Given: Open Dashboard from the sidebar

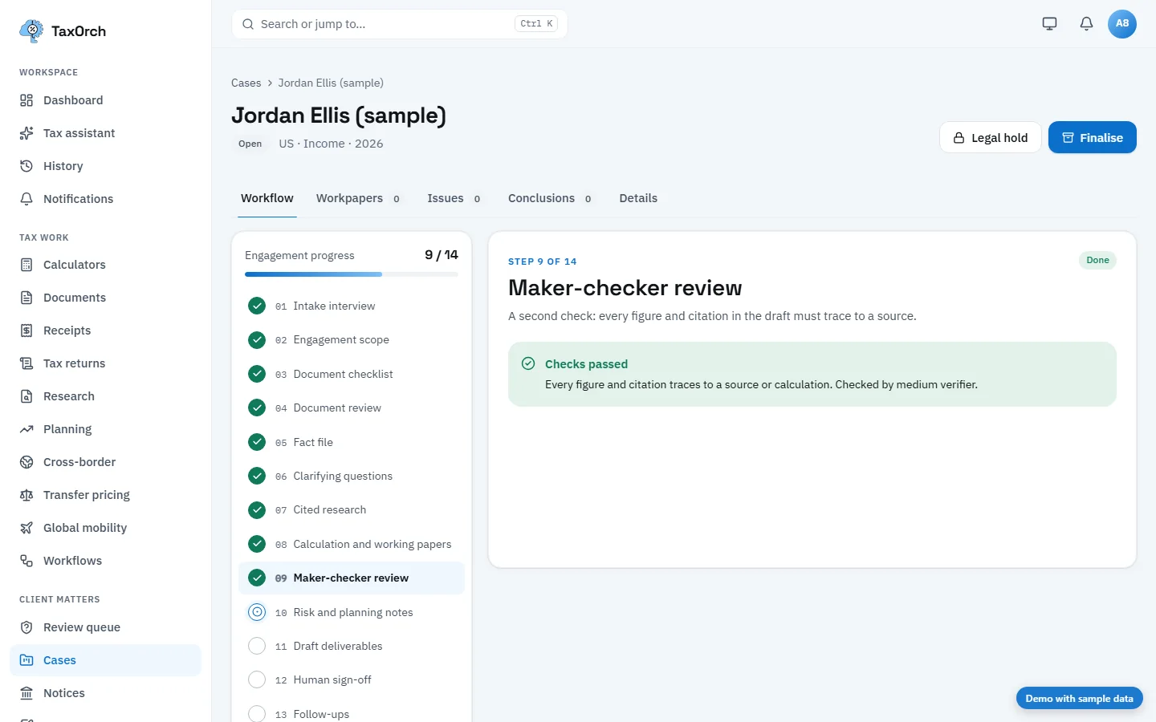Looking at the screenshot, I should coord(105,100).
